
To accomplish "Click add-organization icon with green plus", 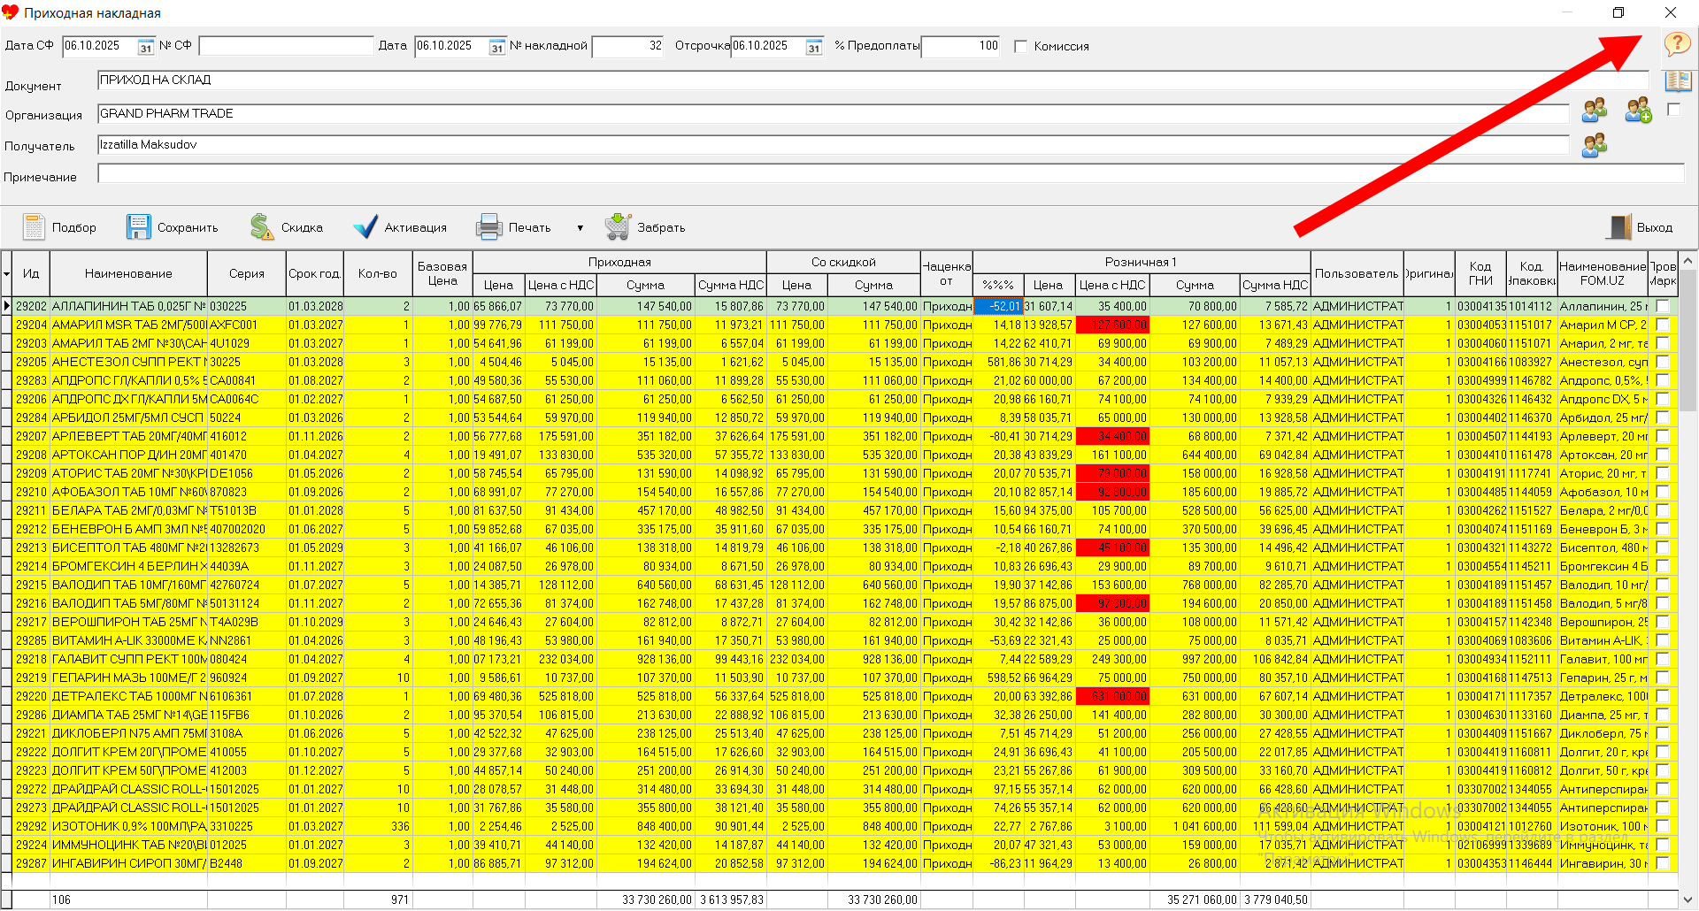I will (1638, 111).
